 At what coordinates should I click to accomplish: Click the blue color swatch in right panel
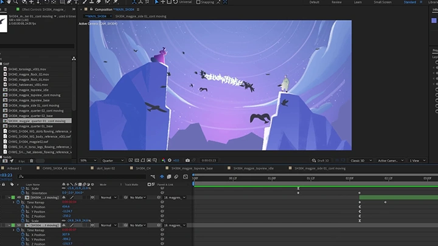pos(434,21)
